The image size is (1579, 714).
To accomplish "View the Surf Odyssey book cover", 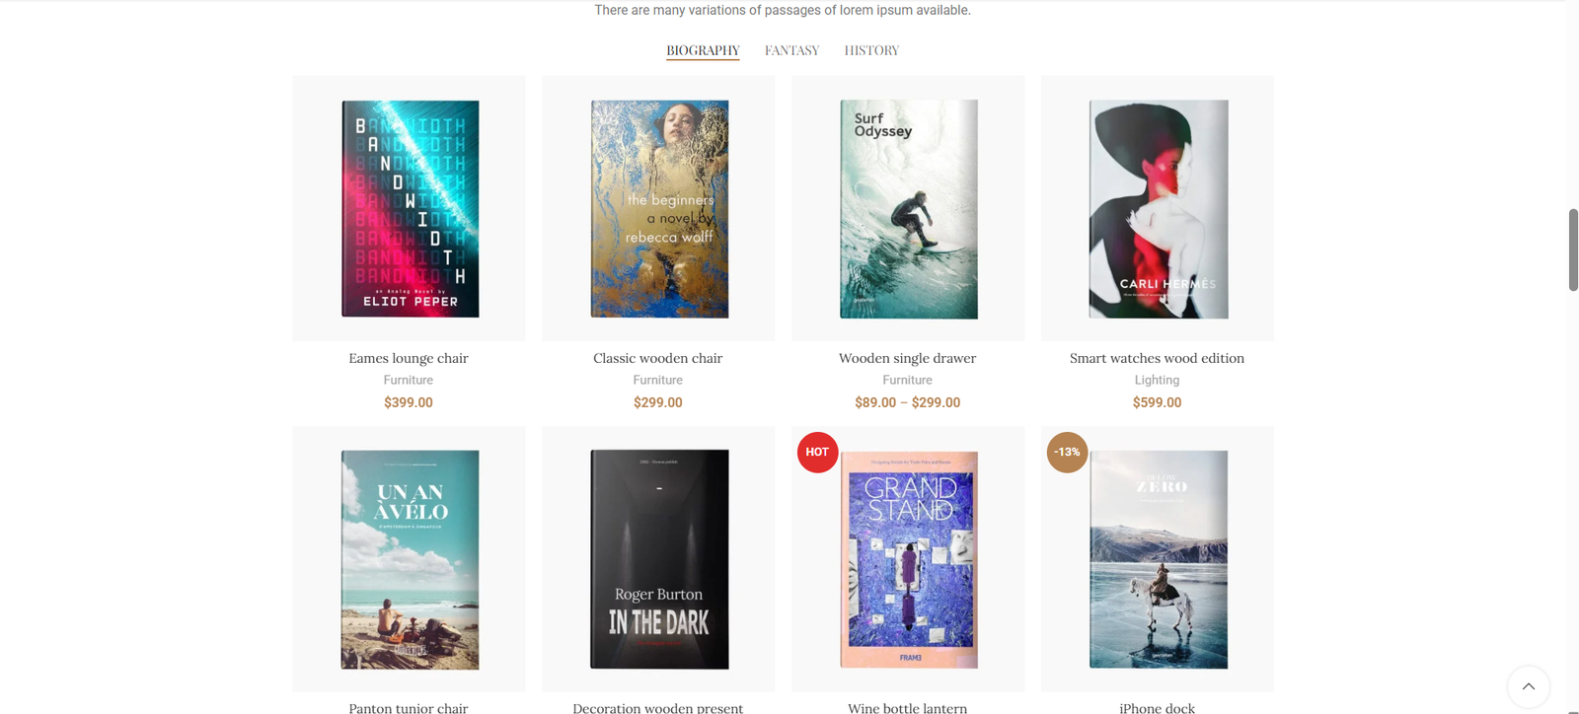I will pyautogui.click(x=908, y=209).
